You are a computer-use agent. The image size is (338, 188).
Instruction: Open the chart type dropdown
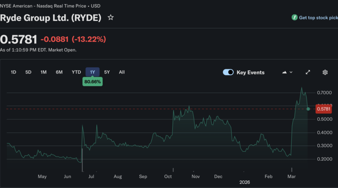click(287, 72)
